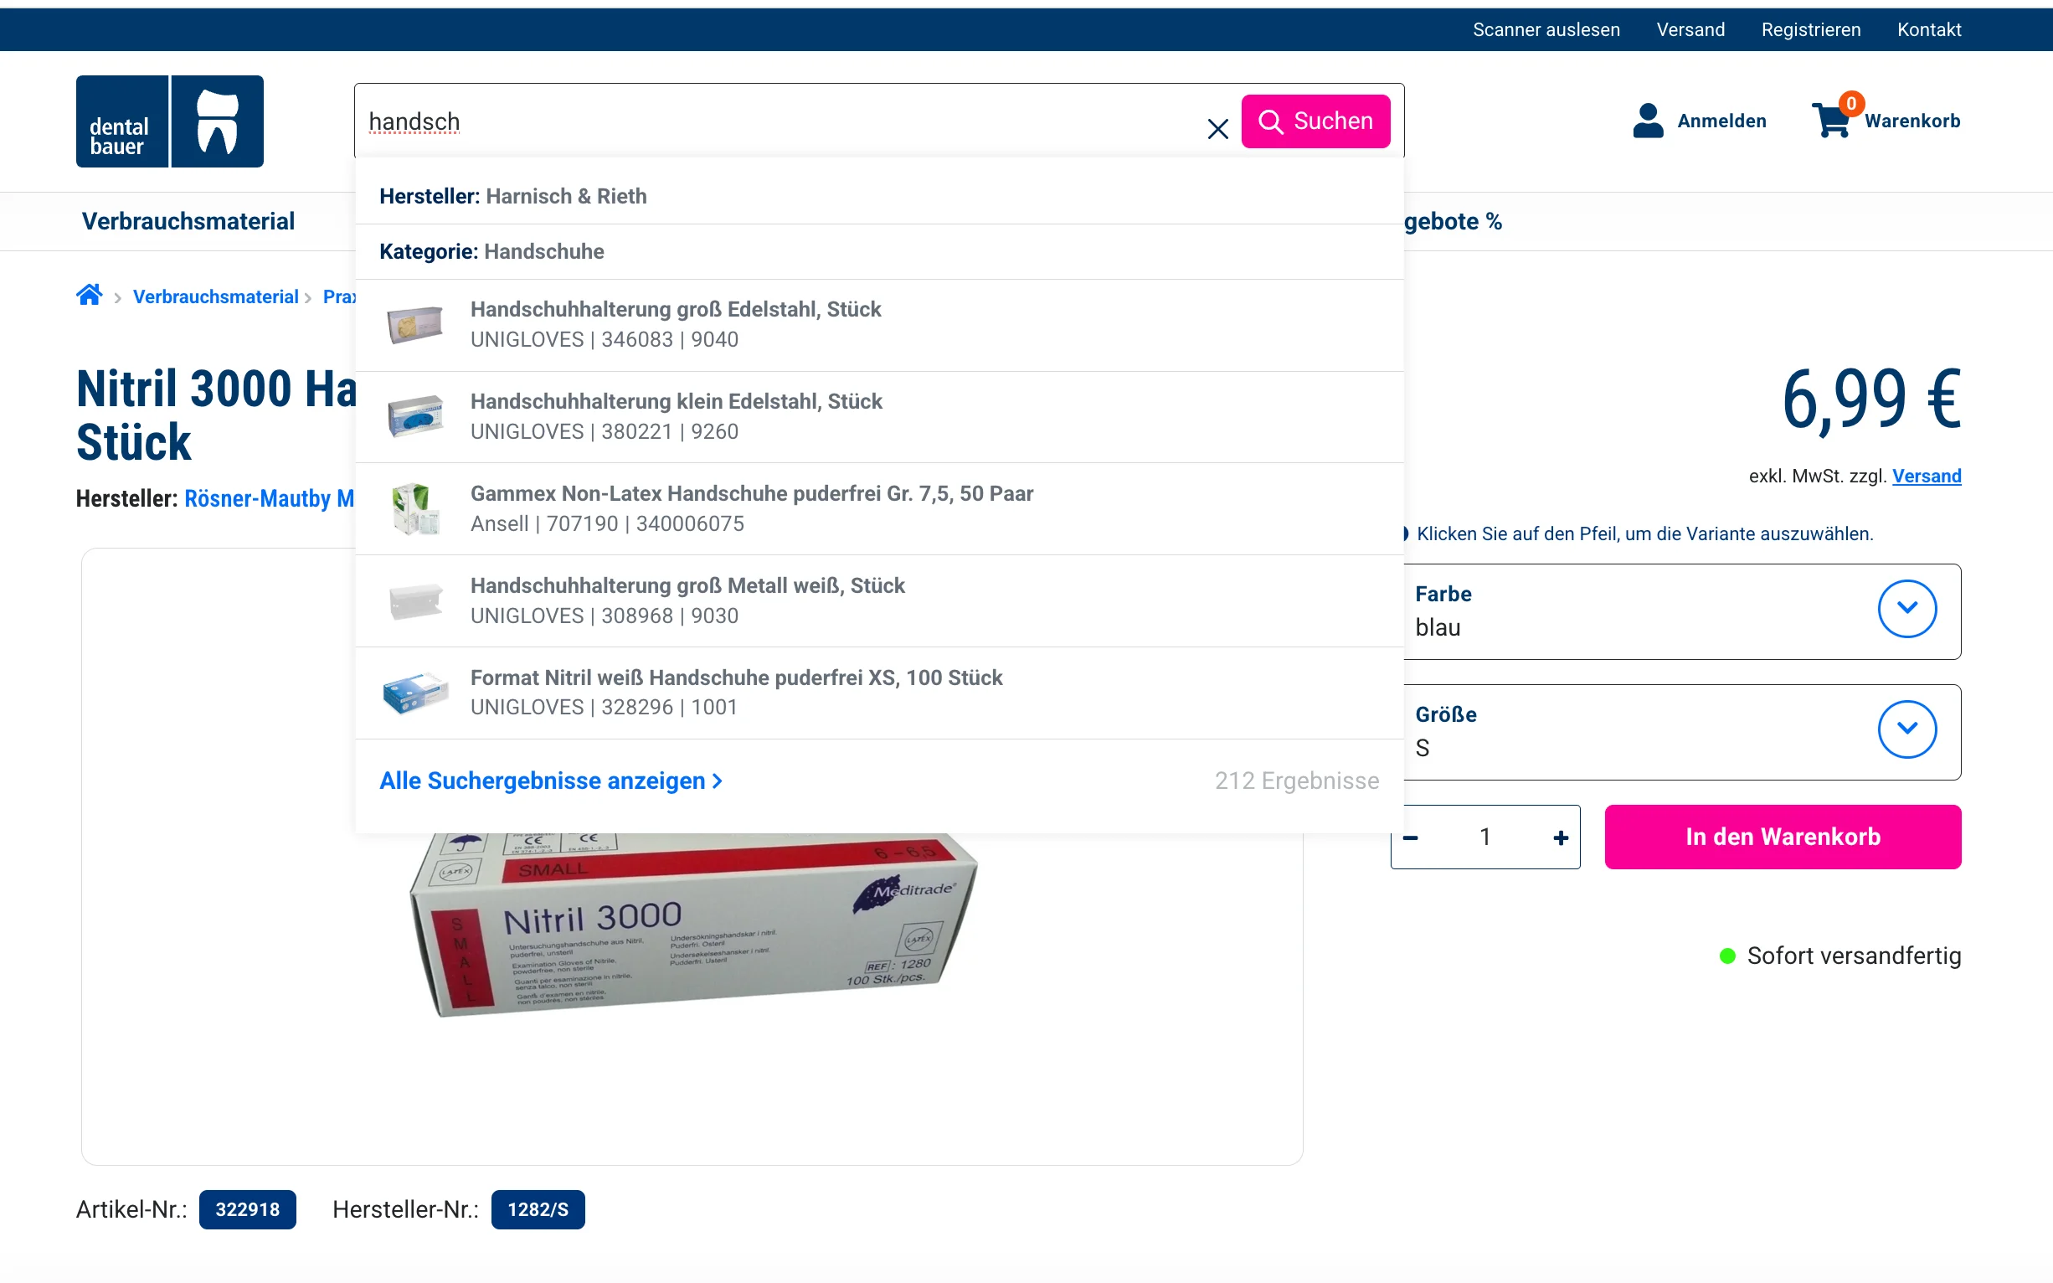Click the dental bauer logo
The height and width of the screenshot is (1283, 2053).
point(170,121)
